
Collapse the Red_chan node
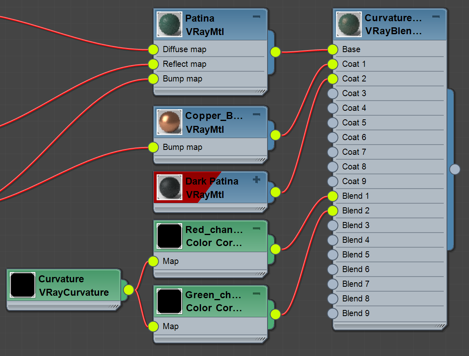tap(256, 229)
